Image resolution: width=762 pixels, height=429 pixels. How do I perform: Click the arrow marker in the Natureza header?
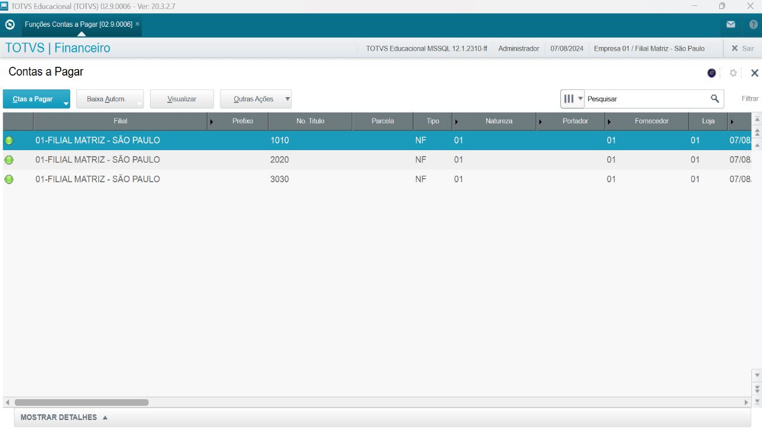pyautogui.click(x=457, y=122)
